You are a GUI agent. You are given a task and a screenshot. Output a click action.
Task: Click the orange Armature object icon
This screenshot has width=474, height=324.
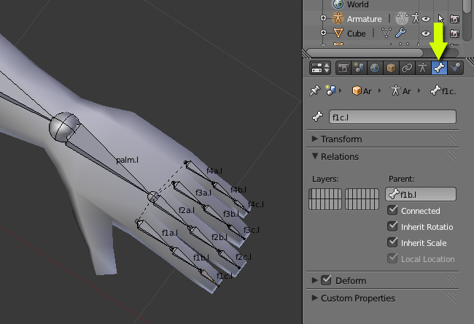tap(338, 18)
